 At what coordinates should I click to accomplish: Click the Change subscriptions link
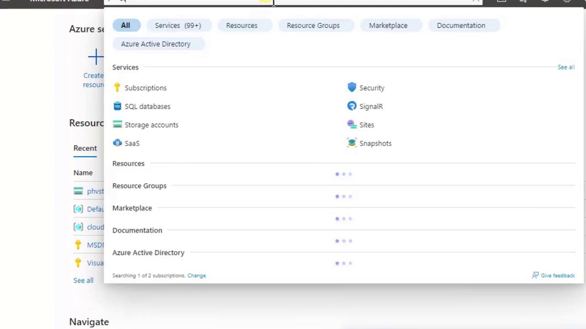(x=196, y=276)
